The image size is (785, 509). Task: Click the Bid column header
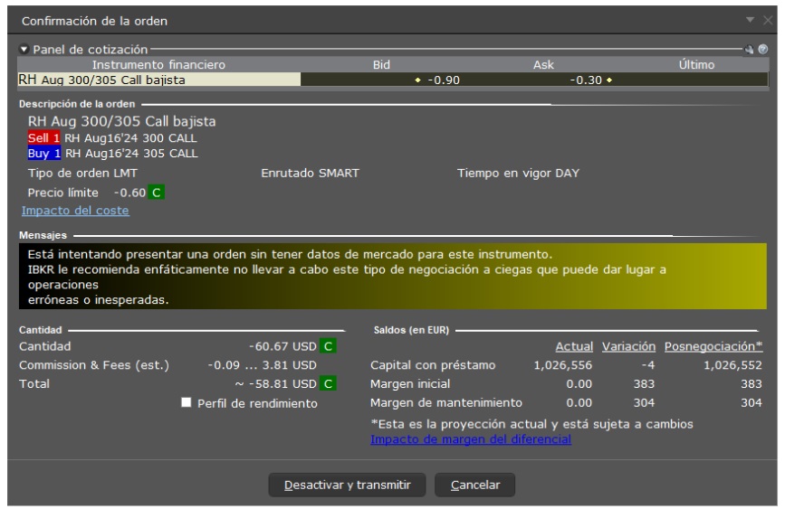[381, 64]
